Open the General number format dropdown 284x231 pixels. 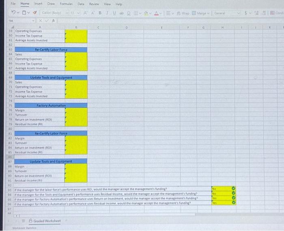227,13
